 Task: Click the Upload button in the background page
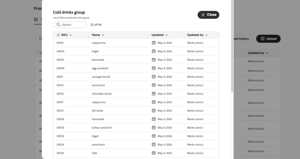[x=268, y=39]
